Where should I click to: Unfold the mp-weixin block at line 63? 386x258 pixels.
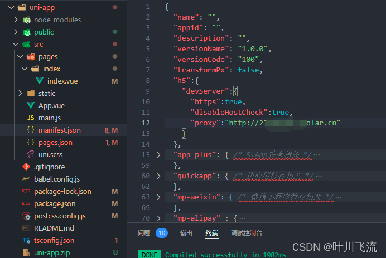point(158,197)
